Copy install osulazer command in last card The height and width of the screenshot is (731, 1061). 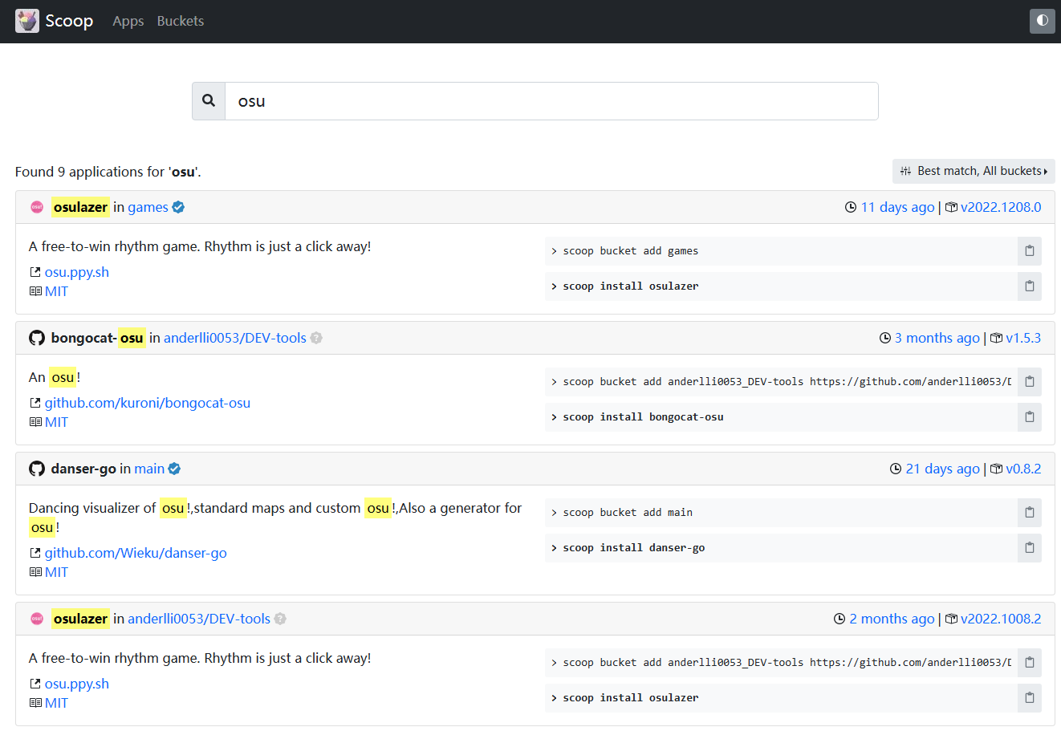1030,698
